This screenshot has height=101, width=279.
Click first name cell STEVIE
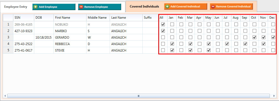70,50
